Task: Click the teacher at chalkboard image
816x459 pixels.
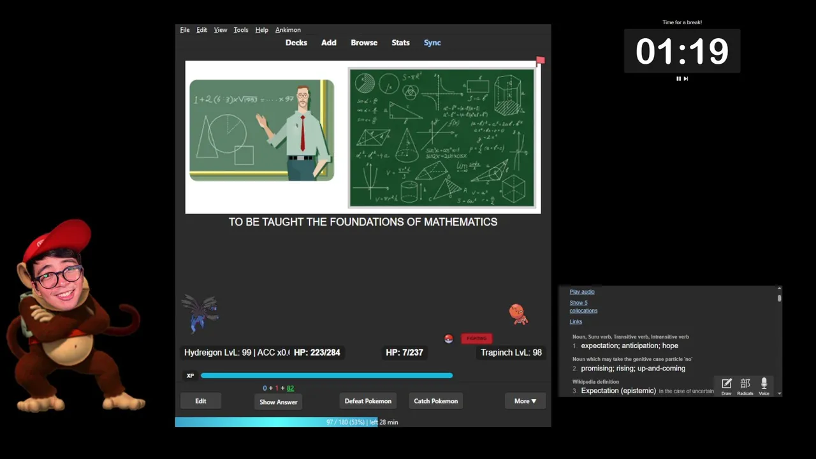Action: [261, 130]
